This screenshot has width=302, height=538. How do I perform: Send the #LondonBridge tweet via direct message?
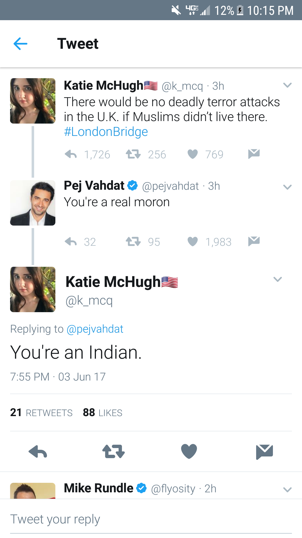coord(254,154)
